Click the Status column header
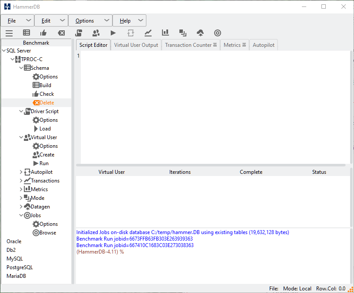Viewport: 354px width, 293px height. click(x=319, y=172)
